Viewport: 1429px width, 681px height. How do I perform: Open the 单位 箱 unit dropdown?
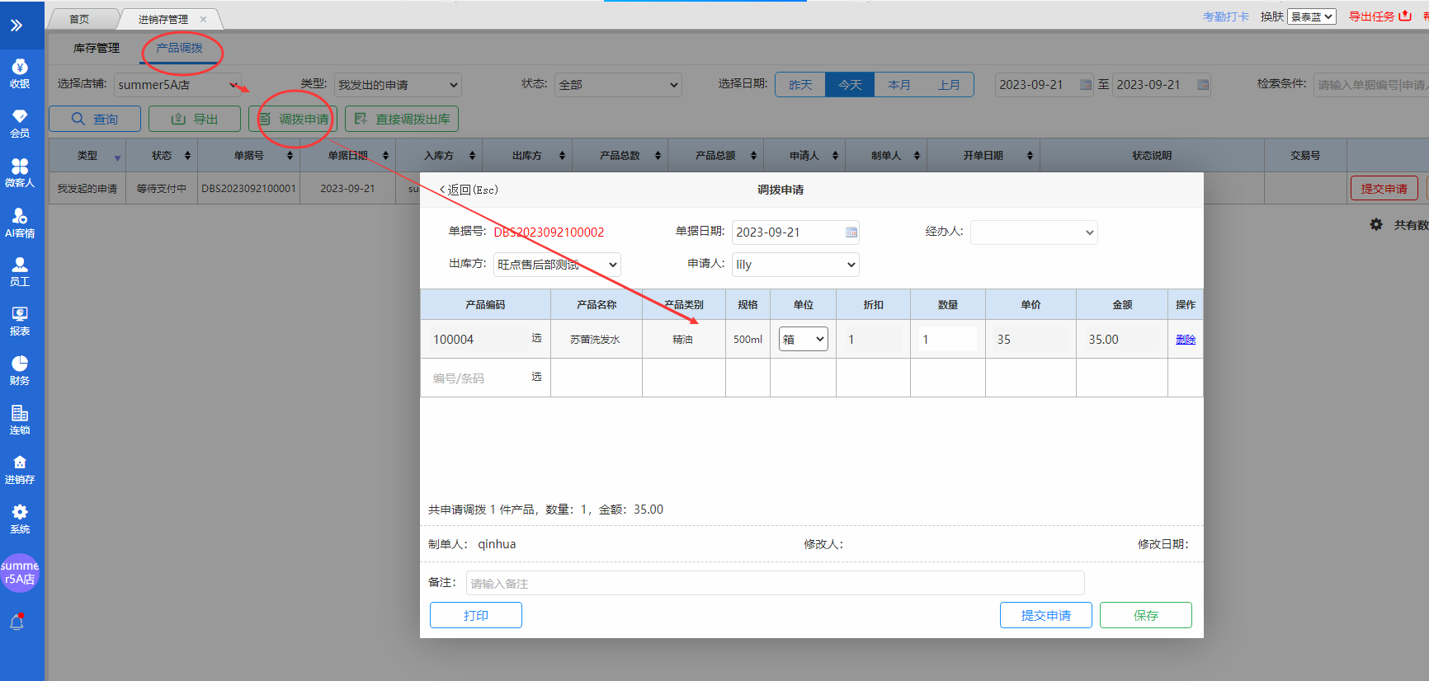tap(804, 339)
